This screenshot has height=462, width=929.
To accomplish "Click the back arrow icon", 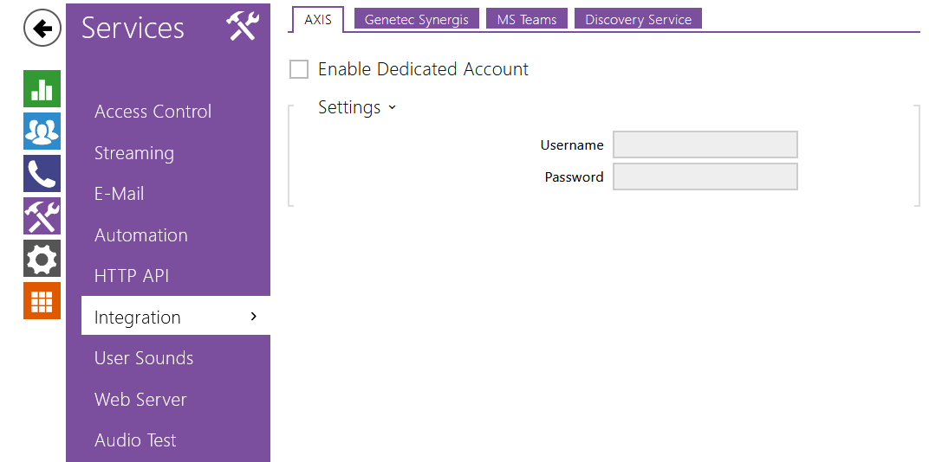I will 42,29.
